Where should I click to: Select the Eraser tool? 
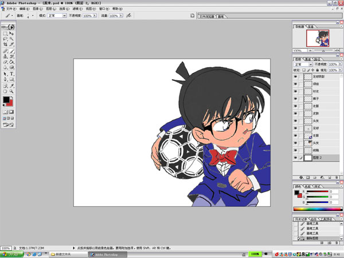[5, 62]
